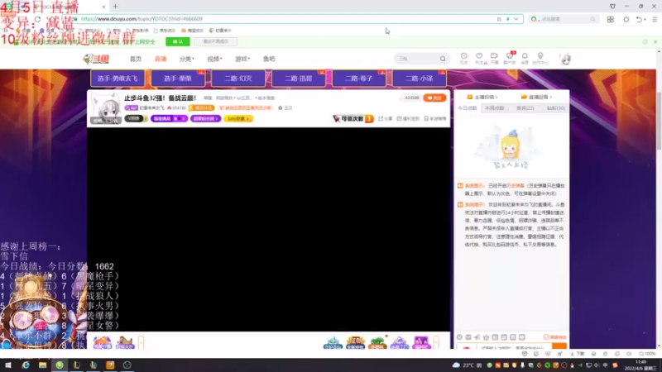This screenshot has width=662, height=372.
Task: Toggle the orange checkbox above chat input
Action: [546, 337]
